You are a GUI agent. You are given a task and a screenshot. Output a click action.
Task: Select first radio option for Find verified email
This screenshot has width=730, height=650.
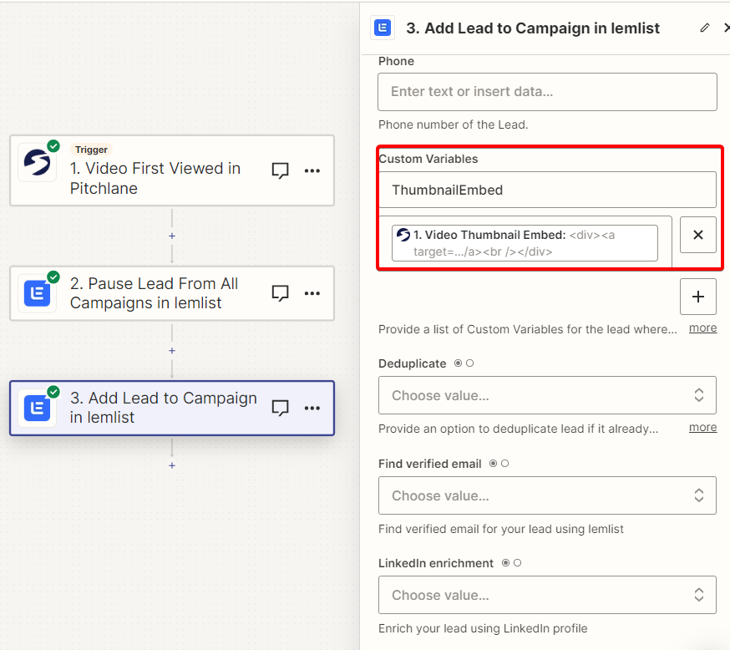tap(493, 464)
